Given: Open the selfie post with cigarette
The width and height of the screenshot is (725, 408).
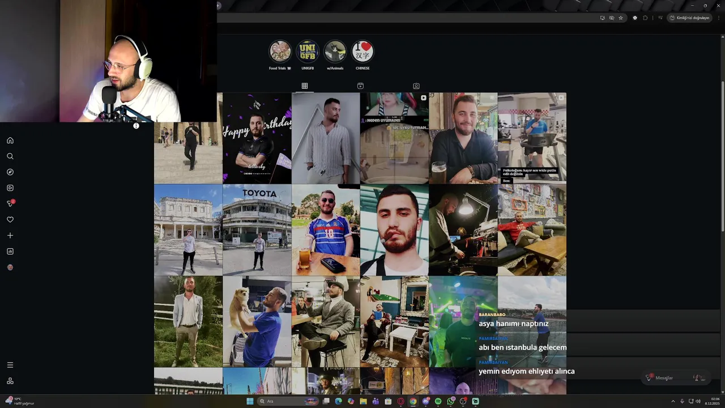Looking at the screenshot, I should pyautogui.click(x=394, y=230).
